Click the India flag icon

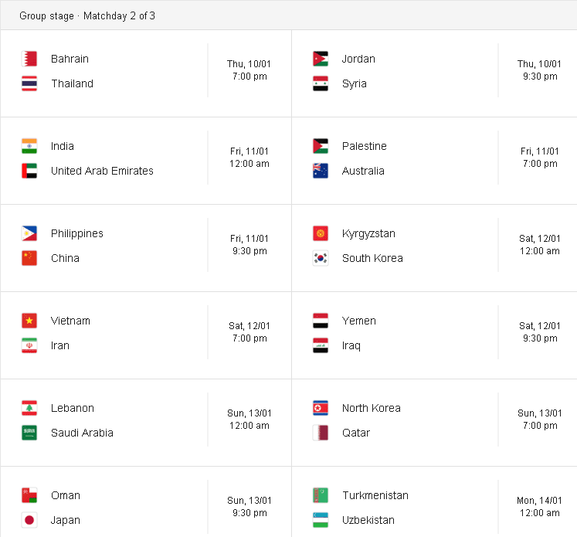29,146
